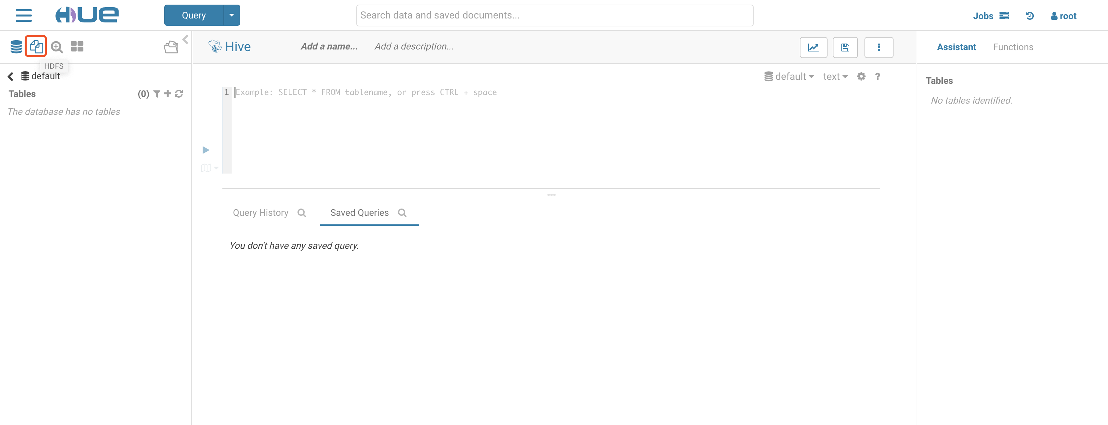
Task: Open the search magnifier source icon
Action: [x=57, y=47]
